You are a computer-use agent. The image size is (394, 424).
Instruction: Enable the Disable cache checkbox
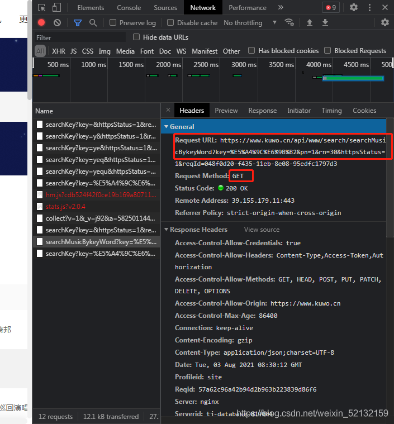pyautogui.click(x=170, y=22)
